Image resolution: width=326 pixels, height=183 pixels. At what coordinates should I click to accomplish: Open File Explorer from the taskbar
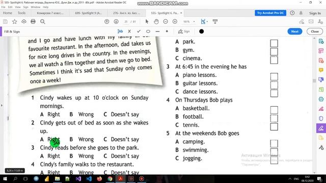point(57,178)
